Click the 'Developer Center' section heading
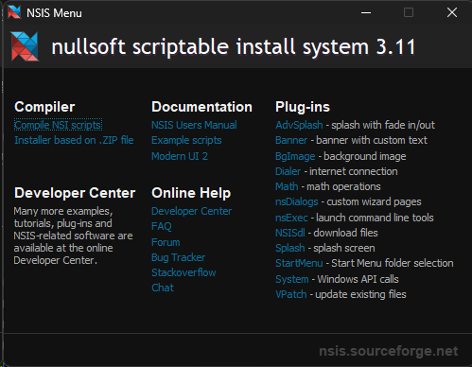The width and height of the screenshot is (472, 367). click(75, 193)
